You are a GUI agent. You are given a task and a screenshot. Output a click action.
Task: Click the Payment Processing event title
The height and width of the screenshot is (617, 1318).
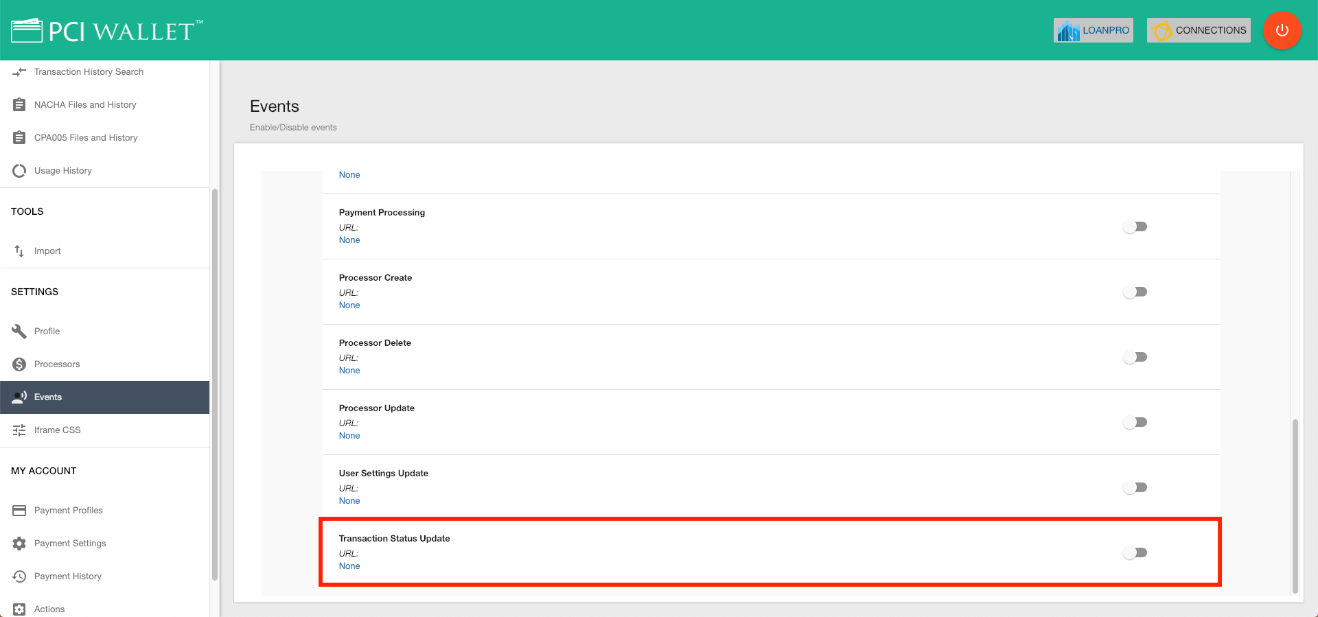[382, 212]
